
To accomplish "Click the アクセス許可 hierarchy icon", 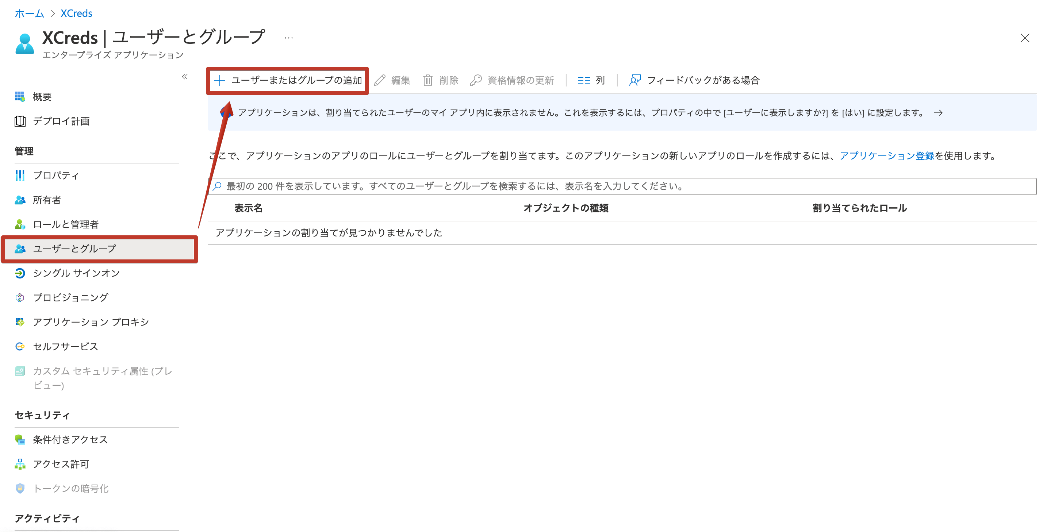I will 20,464.
